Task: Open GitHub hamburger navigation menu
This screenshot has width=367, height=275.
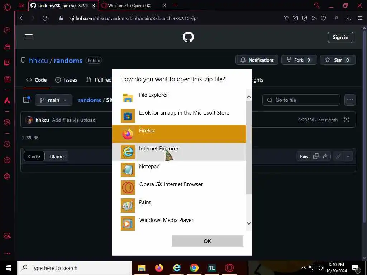Action: click(x=29, y=37)
